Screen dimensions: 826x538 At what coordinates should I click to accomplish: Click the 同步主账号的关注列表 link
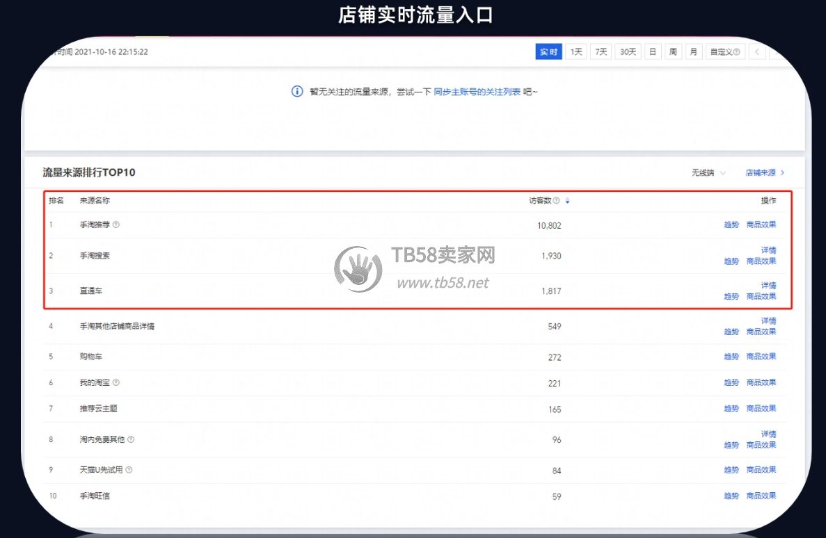click(477, 92)
